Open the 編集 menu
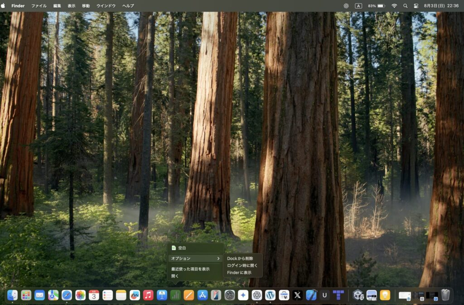Image resolution: width=464 pixels, height=305 pixels. (57, 5)
